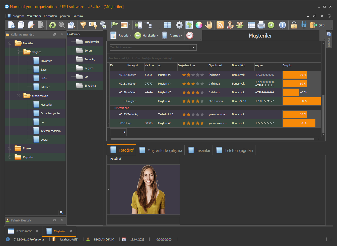
Task: Click the 100 % Dolgulu progress bar
Action: (302, 101)
